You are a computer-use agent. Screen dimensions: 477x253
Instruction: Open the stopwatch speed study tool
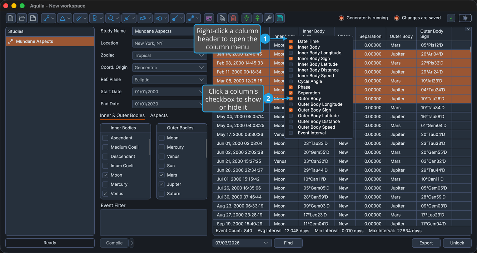161,18
